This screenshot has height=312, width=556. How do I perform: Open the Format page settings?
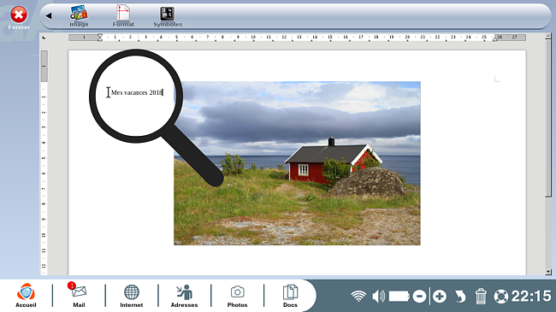point(123,16)
